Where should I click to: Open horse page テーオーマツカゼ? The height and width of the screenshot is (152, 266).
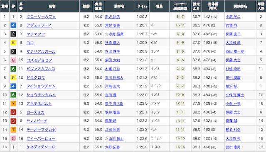pos(41,130)
